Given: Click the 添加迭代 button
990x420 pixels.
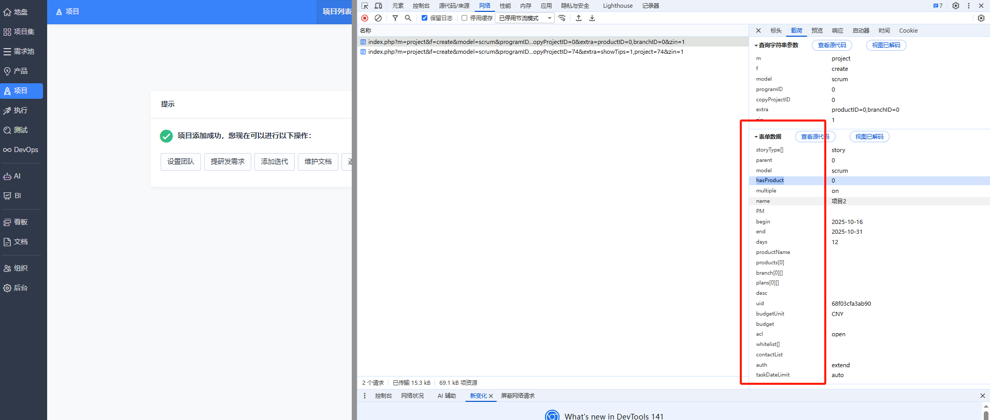Looking at the screenshot, I should [x=274, y=162].
